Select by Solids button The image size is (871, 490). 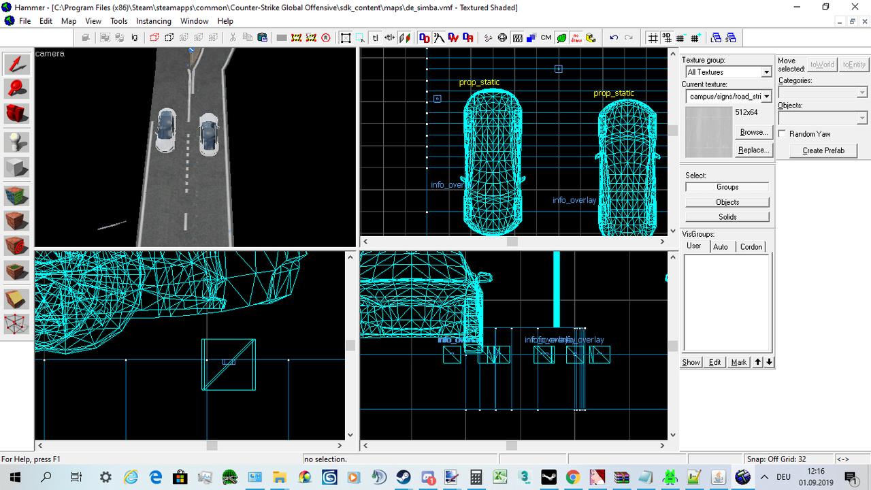tap(727, 216)
